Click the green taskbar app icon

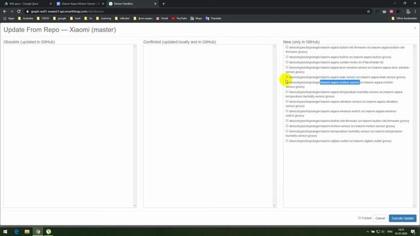49,231
